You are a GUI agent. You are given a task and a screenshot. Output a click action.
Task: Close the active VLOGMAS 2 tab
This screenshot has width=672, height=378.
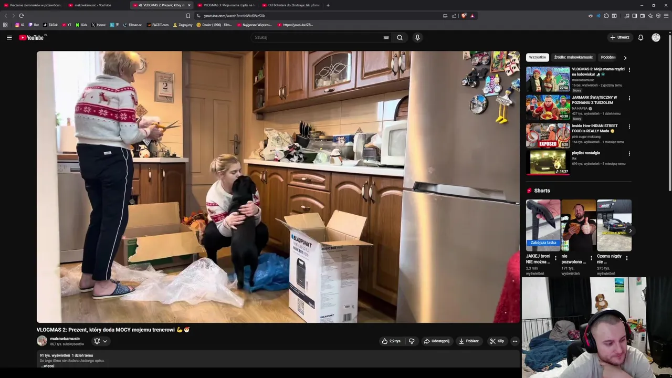[x=189, y=5]
